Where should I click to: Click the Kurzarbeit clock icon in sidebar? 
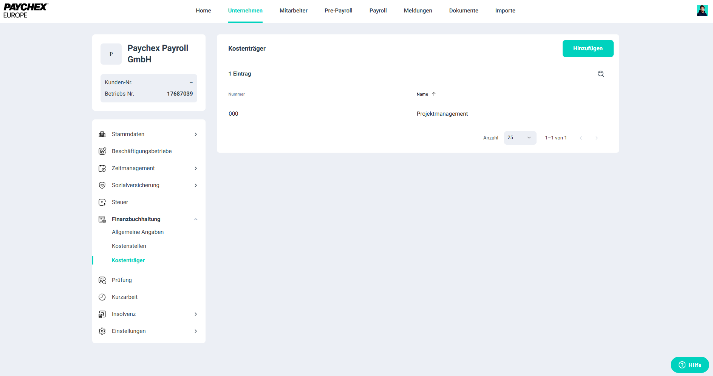[x=102, y=297]
